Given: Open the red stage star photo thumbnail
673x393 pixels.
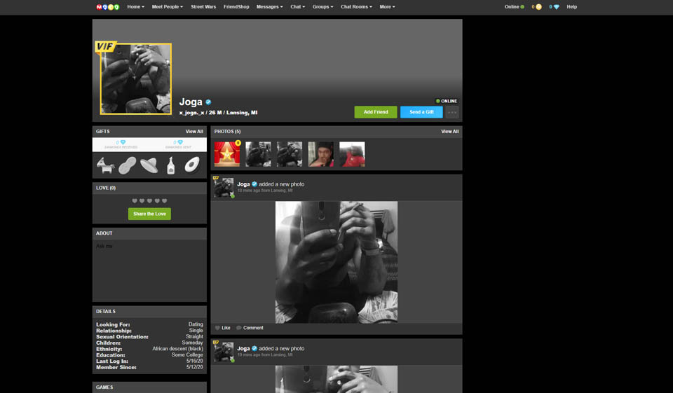Looking at the screenshot, I should point(227,154).
